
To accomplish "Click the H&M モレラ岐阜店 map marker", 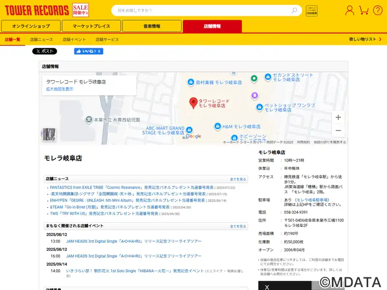I will tap(217, 126).
